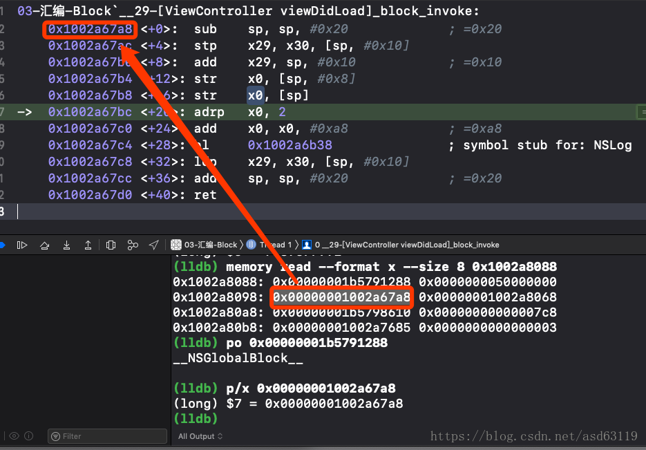Viewport: 646px width, 450px height.
Task: Click the block_invoke function title line
Action: pos(248,11)
